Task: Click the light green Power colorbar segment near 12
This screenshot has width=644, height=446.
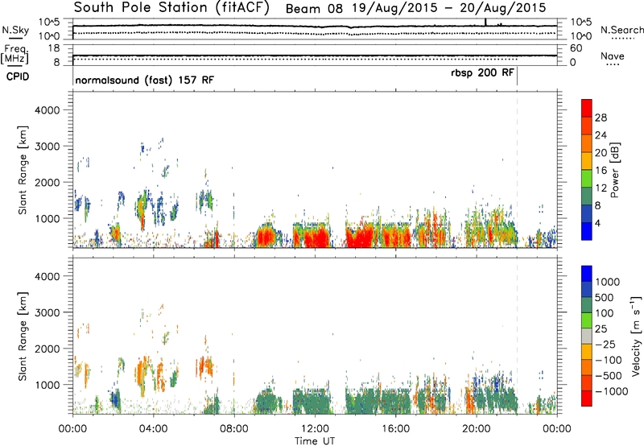Action: click(587, 178)
